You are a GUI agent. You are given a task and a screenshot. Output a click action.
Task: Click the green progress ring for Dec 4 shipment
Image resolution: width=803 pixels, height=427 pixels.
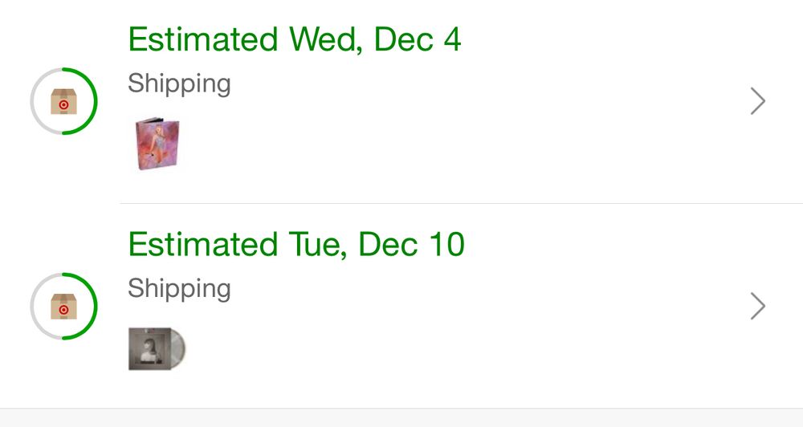click(96, 101)
